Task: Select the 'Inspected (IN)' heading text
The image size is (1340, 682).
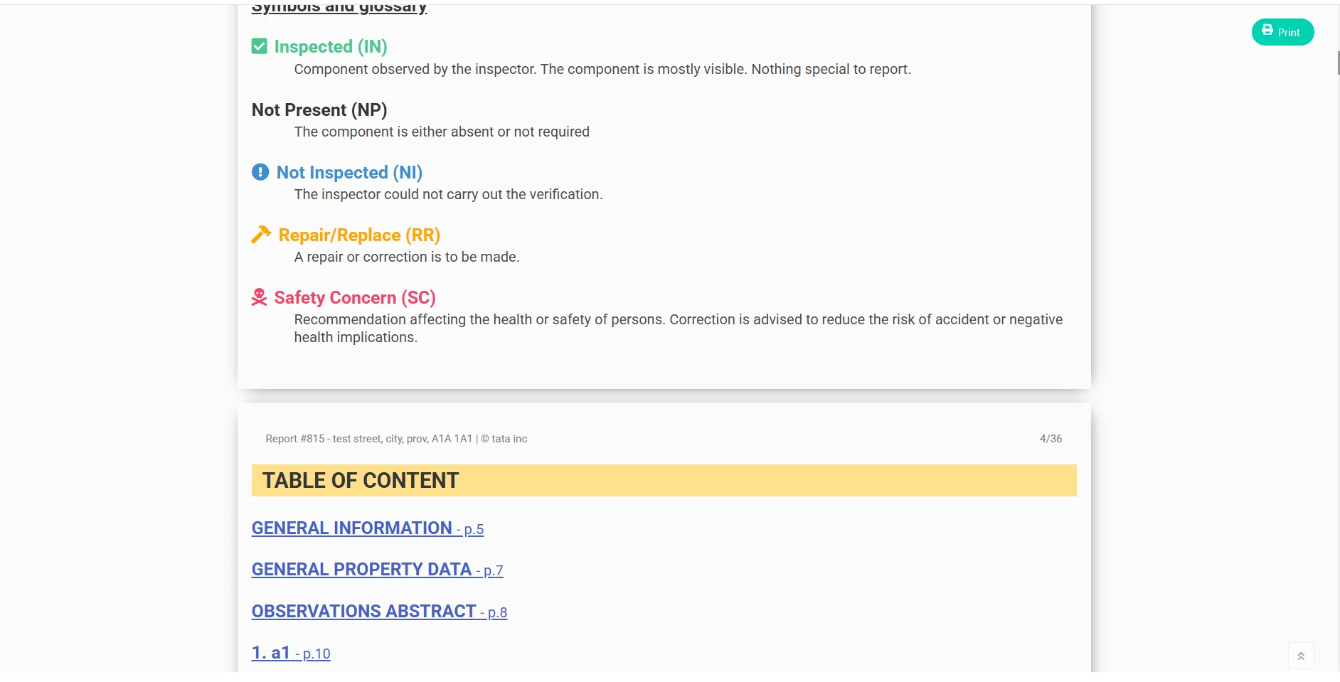Action: tap(331, 47)
